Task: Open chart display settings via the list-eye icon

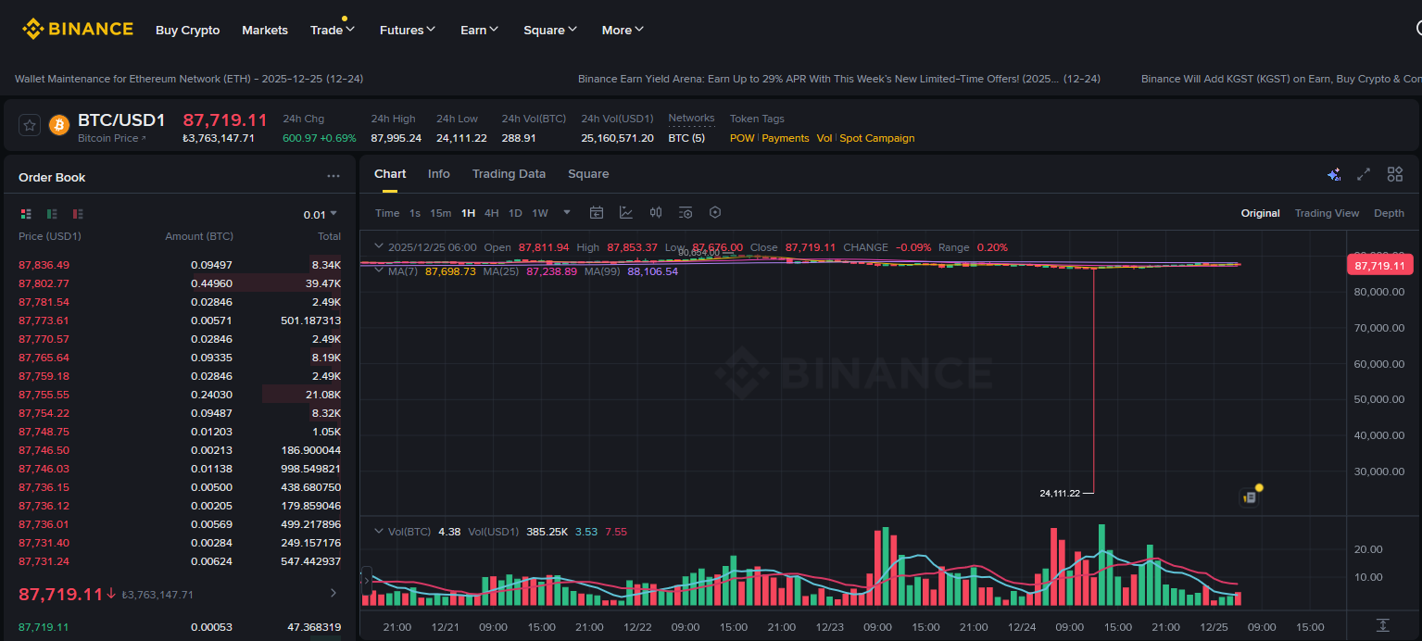Action: 686,212
